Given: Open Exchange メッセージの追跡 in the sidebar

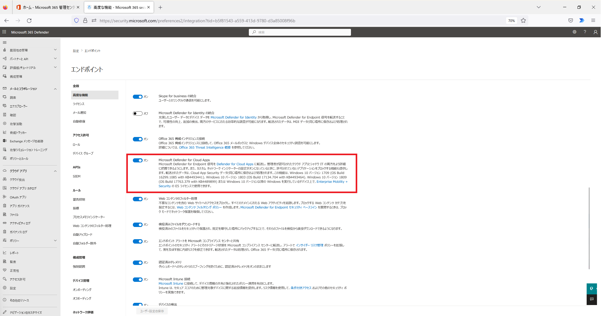Looking at the screenshot, I should click(x=26, y=141).
